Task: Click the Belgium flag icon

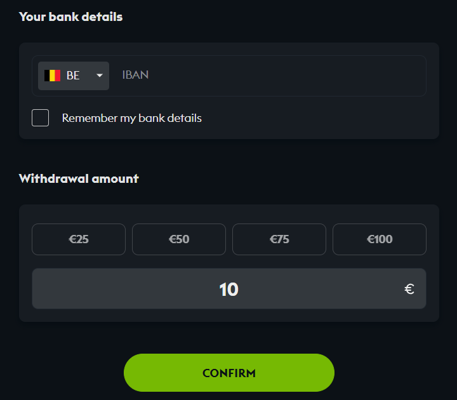Action: 53,76
